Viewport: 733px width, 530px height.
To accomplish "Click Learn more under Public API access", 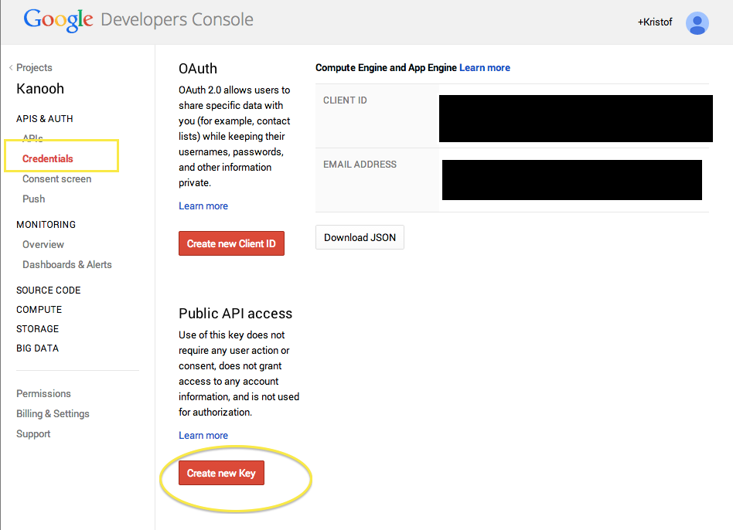I will [x=203, y=435].
